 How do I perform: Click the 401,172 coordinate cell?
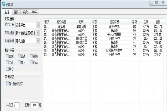coord(158,27)
